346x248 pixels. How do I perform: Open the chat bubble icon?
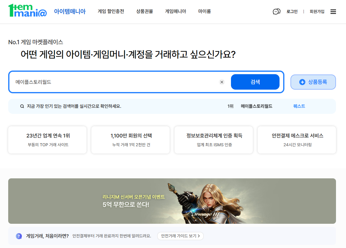[276, 12]
